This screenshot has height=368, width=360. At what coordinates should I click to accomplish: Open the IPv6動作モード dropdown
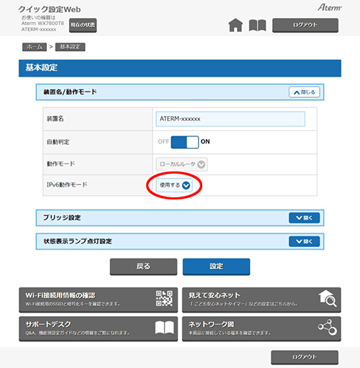tap(174, 185)
